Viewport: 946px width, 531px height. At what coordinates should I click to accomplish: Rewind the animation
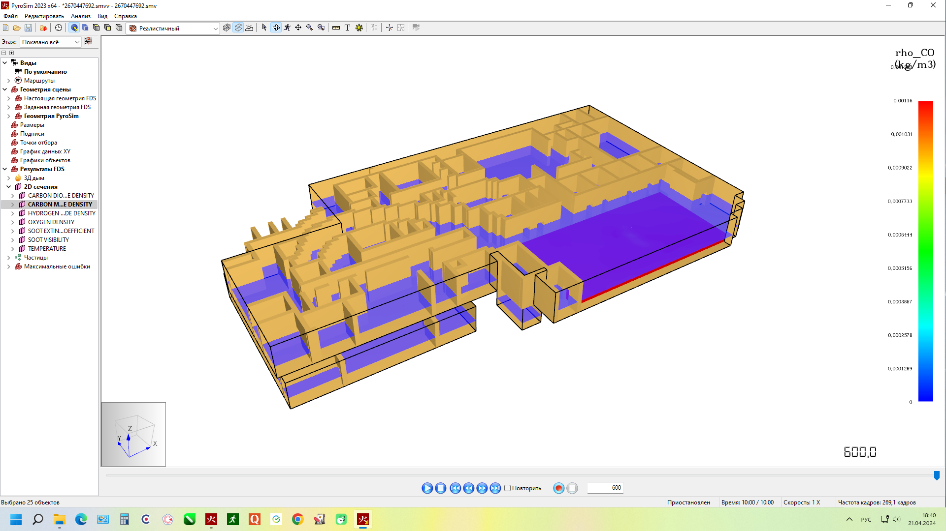[469, 488]
